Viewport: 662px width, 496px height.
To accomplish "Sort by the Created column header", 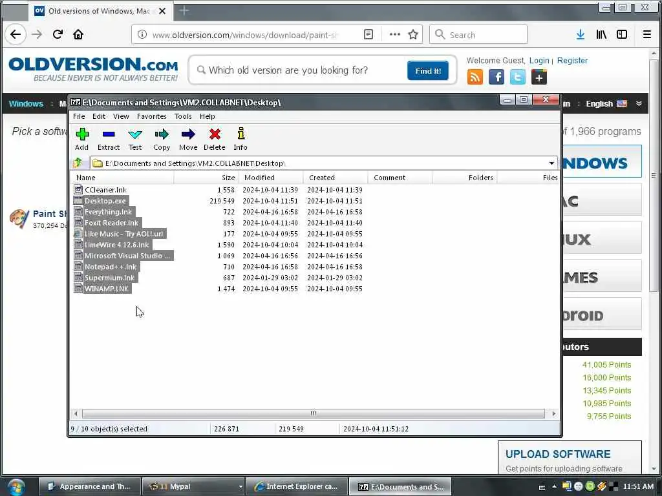I will click(336, 178).
